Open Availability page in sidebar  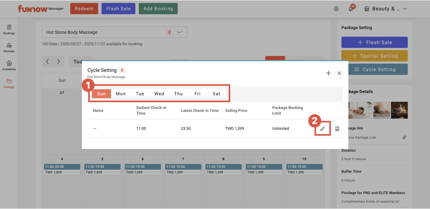(x=9, y=66)
